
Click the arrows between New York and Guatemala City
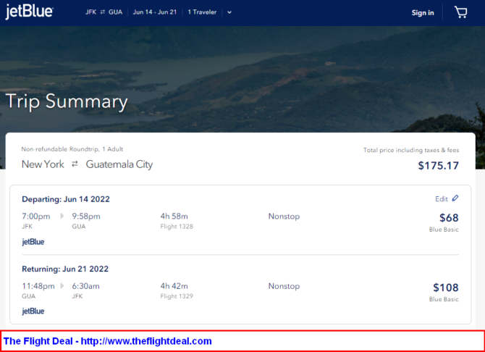click(x=75, y=164)
